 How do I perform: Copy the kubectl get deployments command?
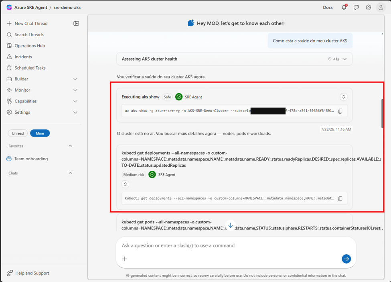tap(340, 198)
